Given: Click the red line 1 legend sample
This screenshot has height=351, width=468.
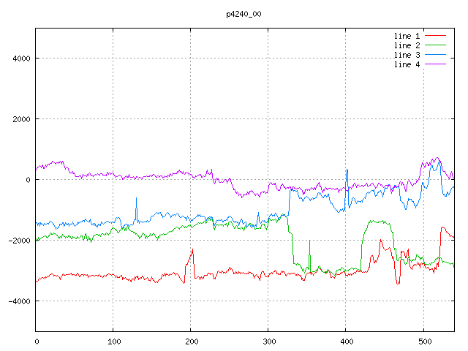Looking at the screenshot, I should [x=435, y=36].
